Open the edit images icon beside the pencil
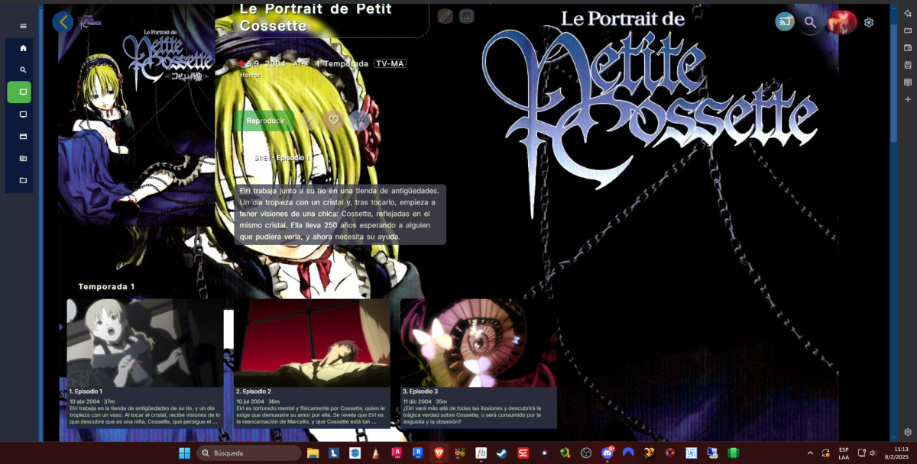917x464 pixels. tap(466, 14)
